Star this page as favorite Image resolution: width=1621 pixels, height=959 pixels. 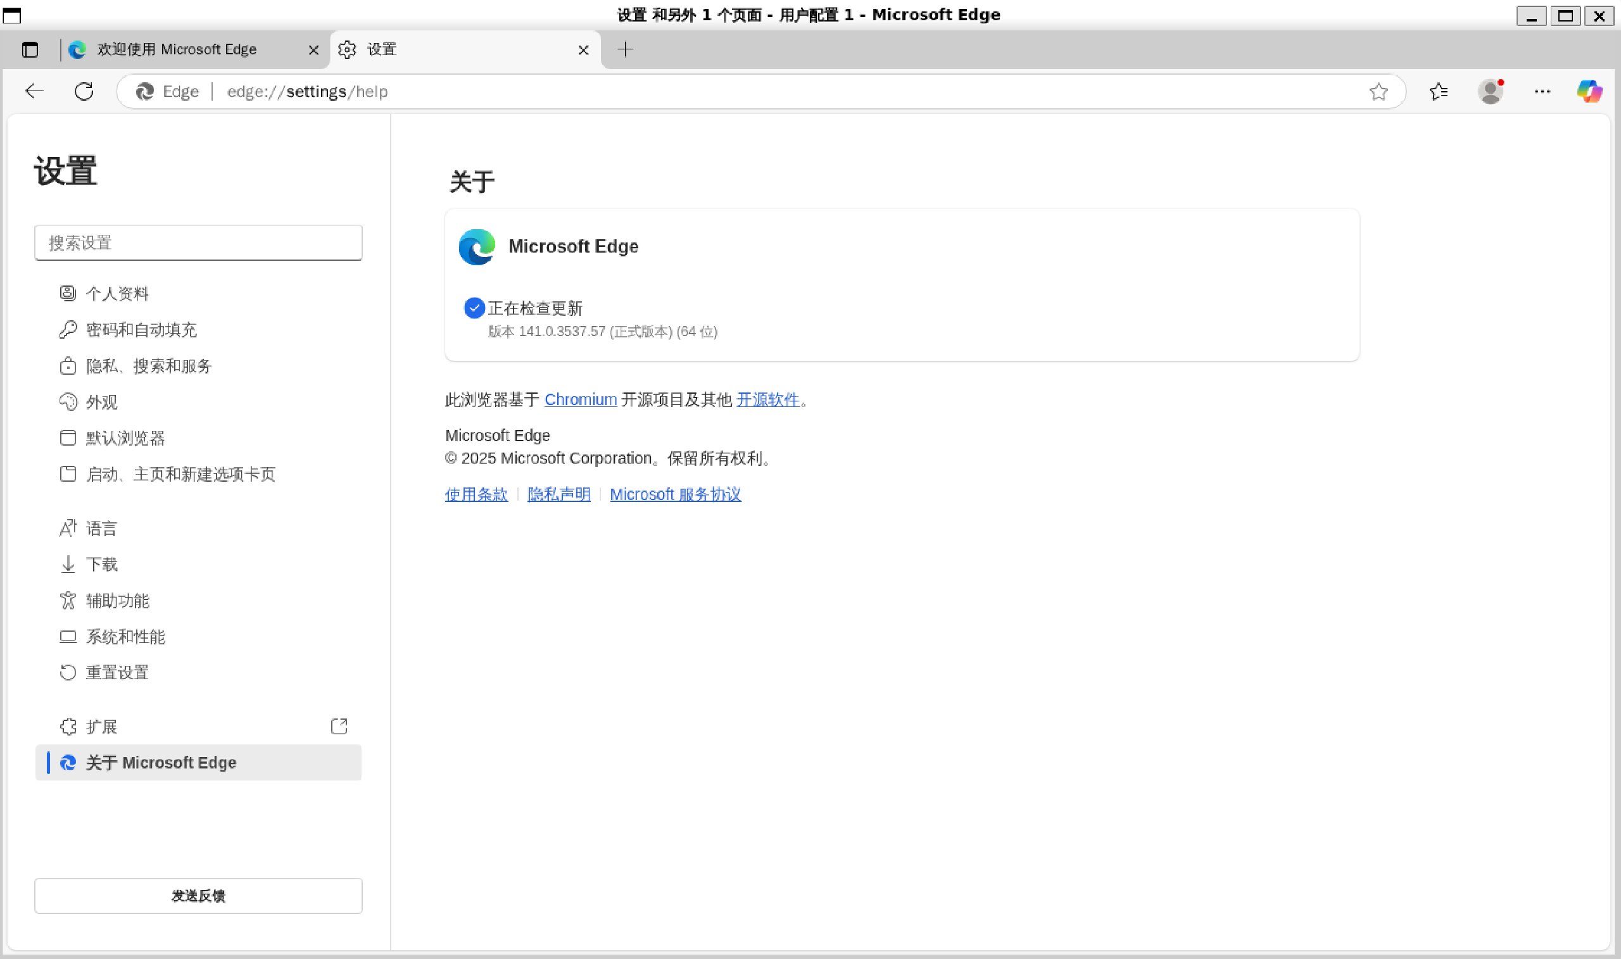1378,92
